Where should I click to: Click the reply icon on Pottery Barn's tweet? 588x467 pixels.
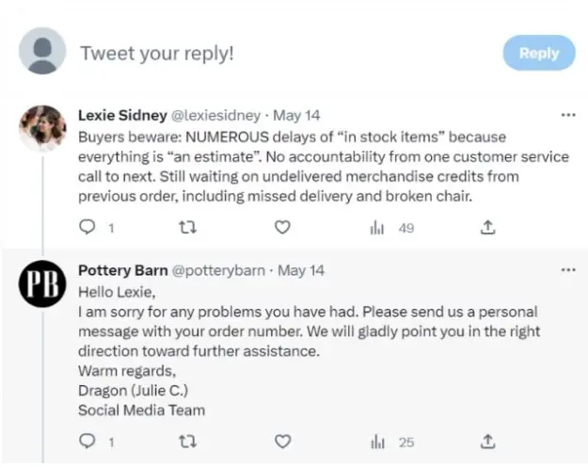pyautogui.click(x=87, y=441)
